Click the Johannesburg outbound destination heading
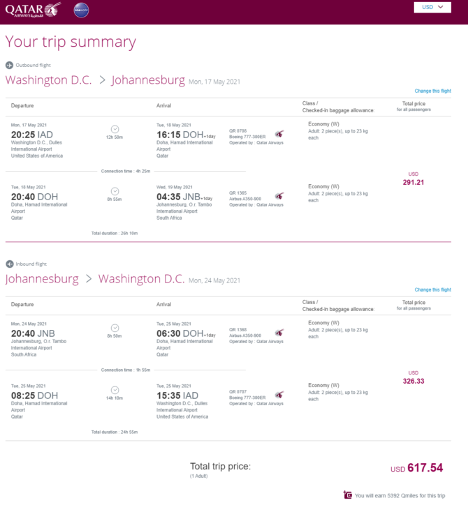The image size is (468, 505). pyautogui.click(x=148, y=80)
